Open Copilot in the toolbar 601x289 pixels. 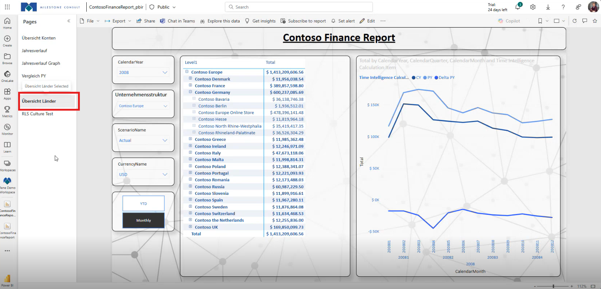point(509,21)
